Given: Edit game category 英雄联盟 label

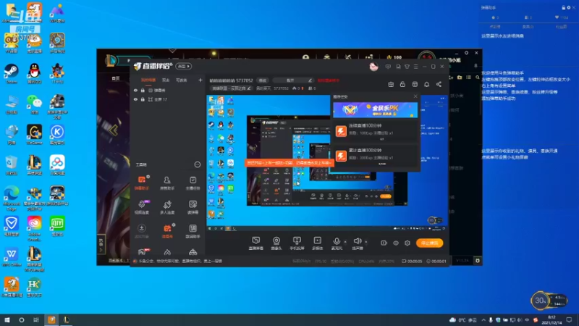Looking at the screenshot, I should click(x=231, y=88).
